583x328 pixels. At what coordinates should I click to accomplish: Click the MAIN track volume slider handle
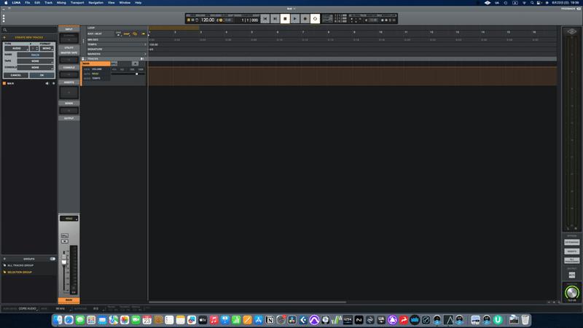137,74
